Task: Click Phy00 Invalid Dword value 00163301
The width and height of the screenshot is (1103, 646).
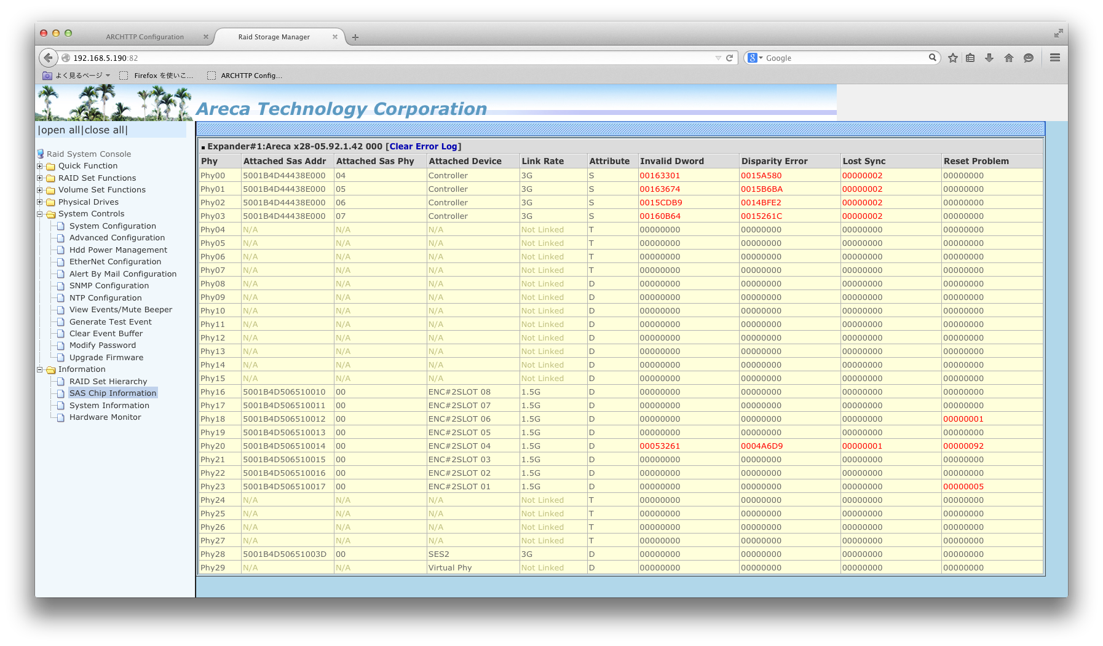Action: coord(660,176)
